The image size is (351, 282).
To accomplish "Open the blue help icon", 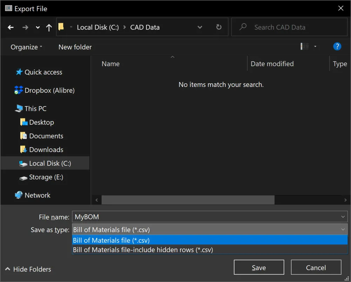I will [337, 47].
